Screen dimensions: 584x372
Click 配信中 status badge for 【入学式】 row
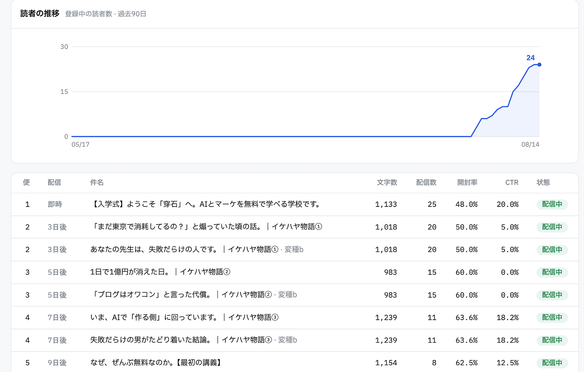[552, 204]
